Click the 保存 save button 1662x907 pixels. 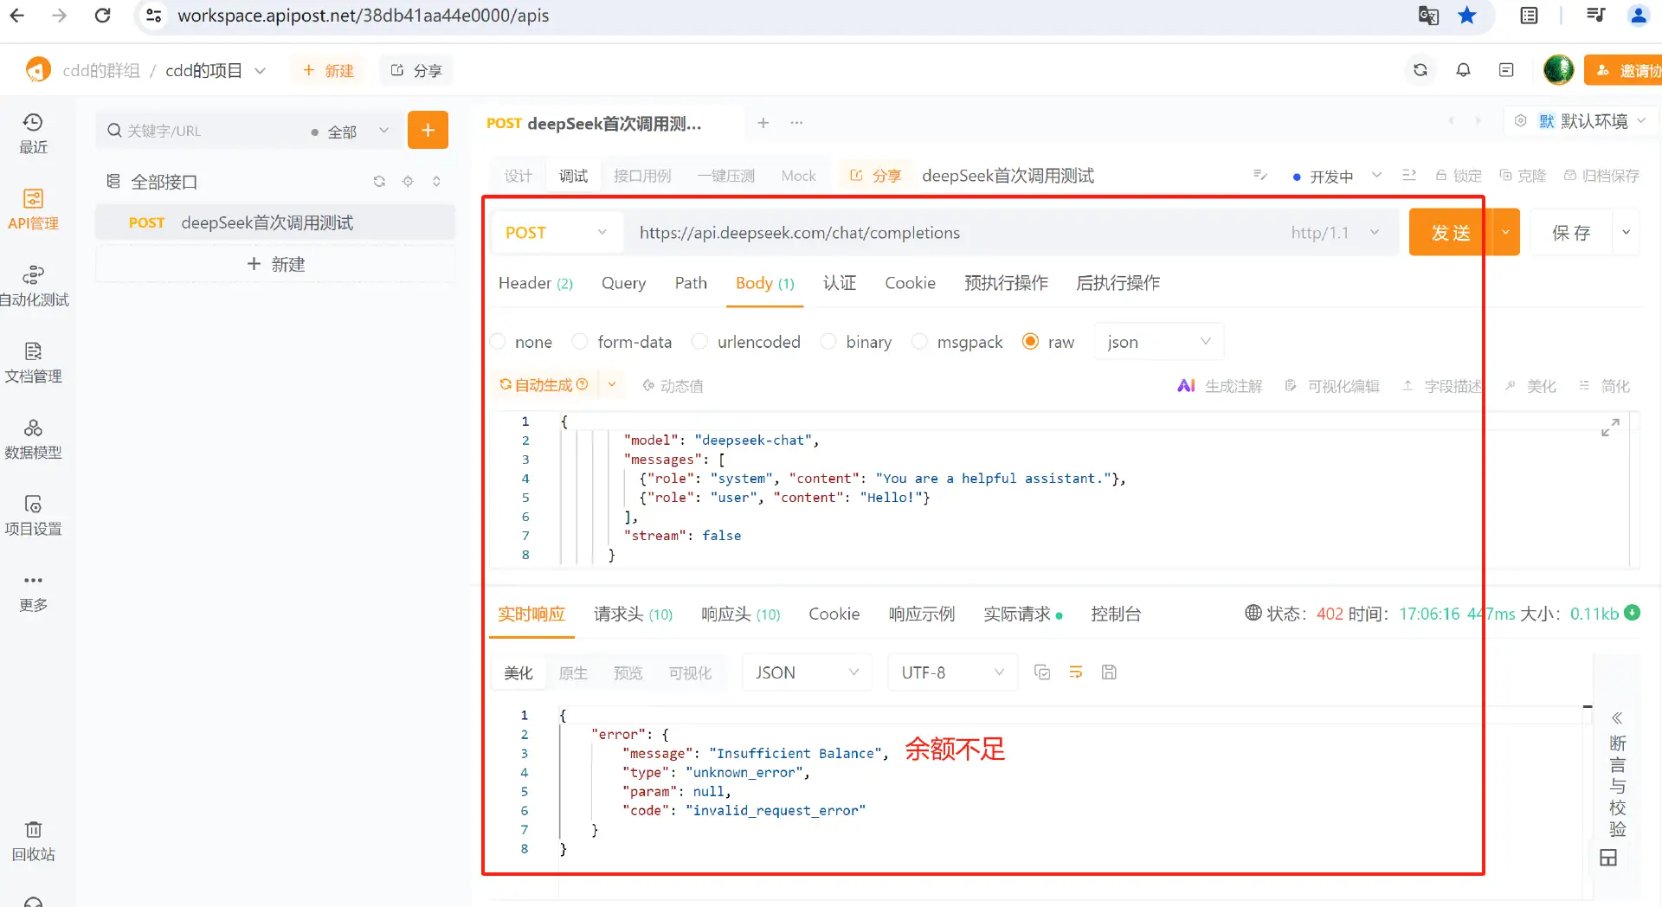click(1571, 233)
